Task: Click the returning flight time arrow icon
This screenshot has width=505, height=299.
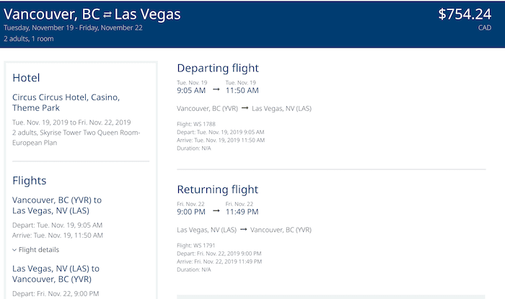Action: tap(216, 211)
